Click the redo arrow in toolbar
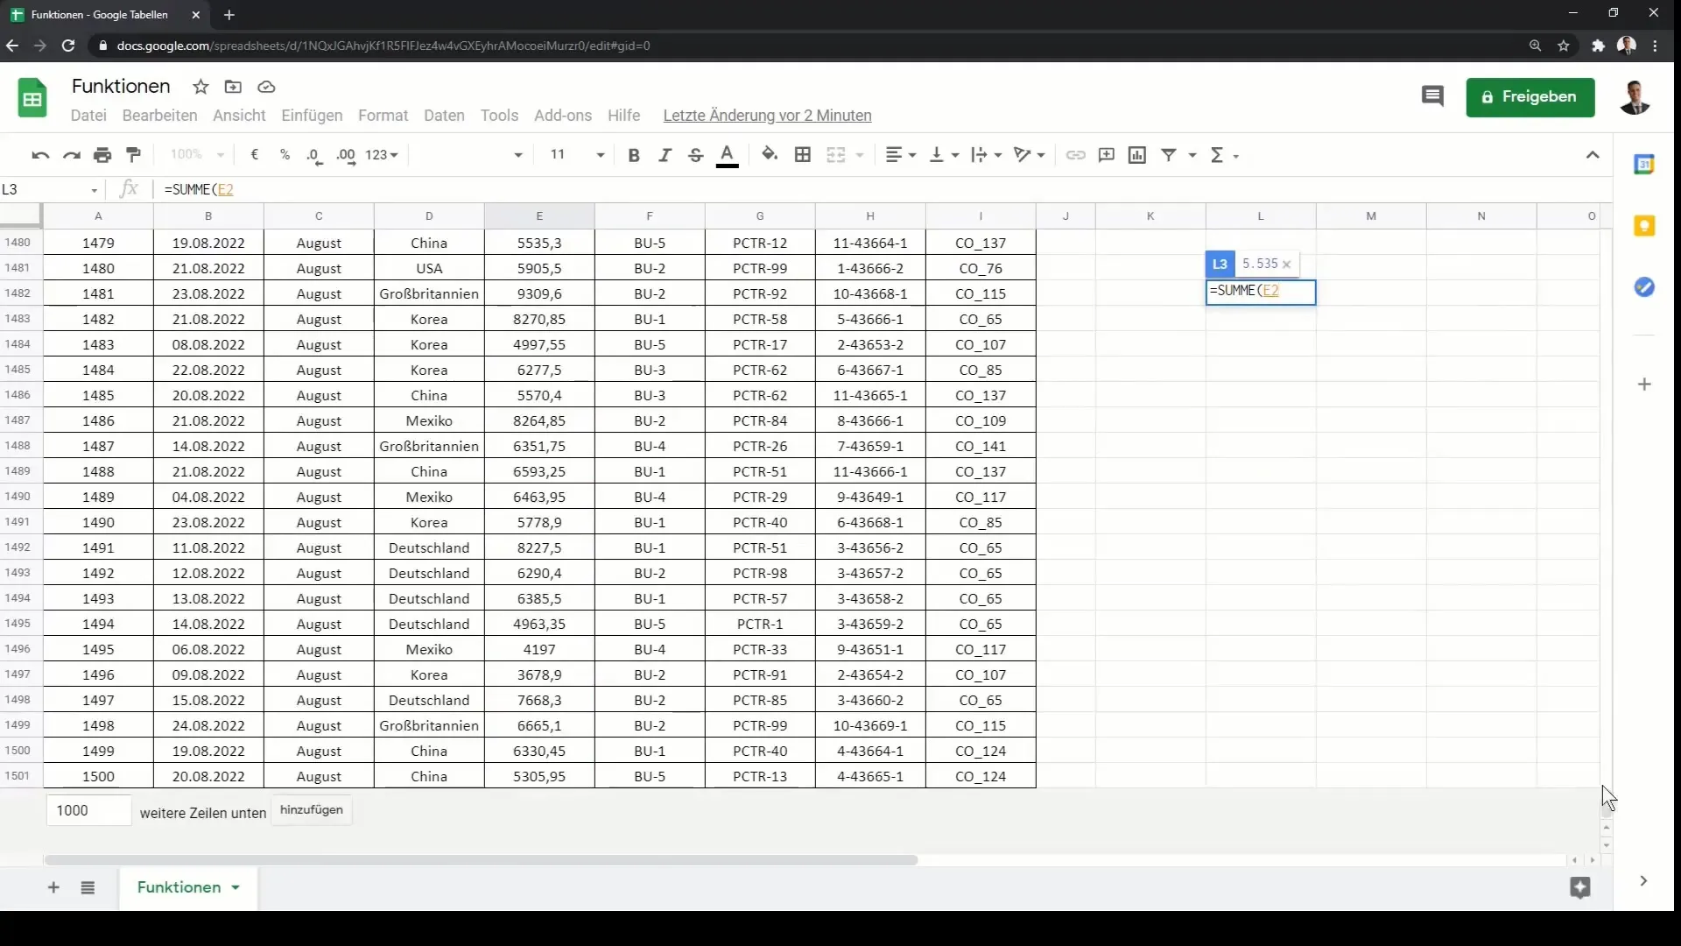1681x946 pixels. tap(72, 155)
